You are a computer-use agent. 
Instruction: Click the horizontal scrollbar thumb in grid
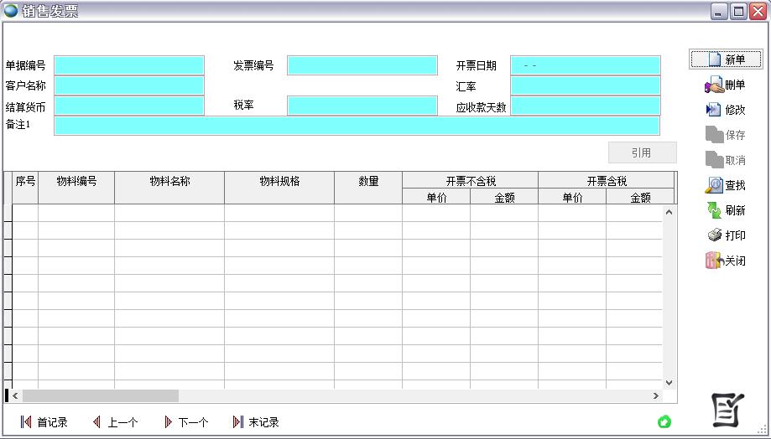(101, 395)
